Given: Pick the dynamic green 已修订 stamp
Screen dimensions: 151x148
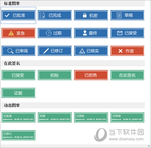Looking at the screenshot, I should pyautogui.click(x=18, y=135).
